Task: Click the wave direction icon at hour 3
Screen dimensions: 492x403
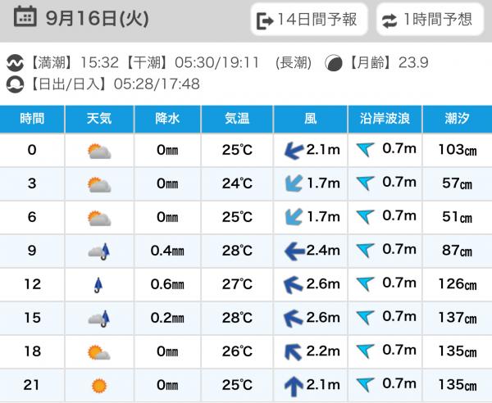Action: (366, 184)
